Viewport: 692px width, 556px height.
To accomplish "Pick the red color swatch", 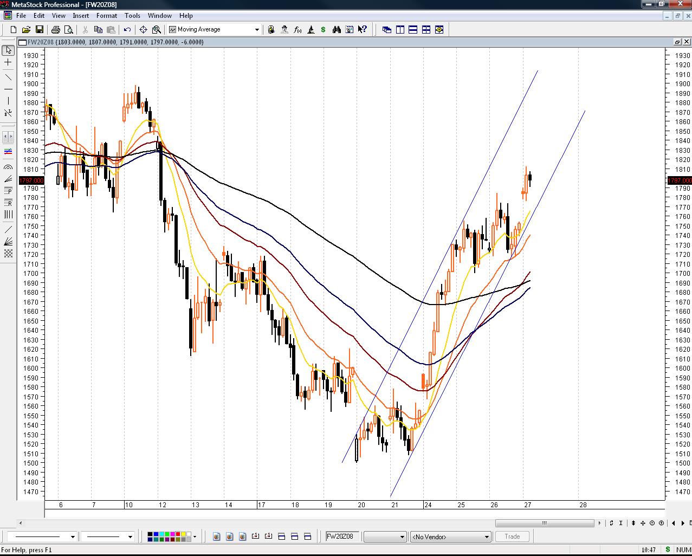I will [178, 534].
